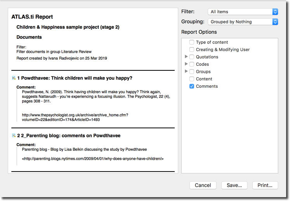Enable the Content checkbox
Viewport: 290px width, 201px height.
[192, 79]
